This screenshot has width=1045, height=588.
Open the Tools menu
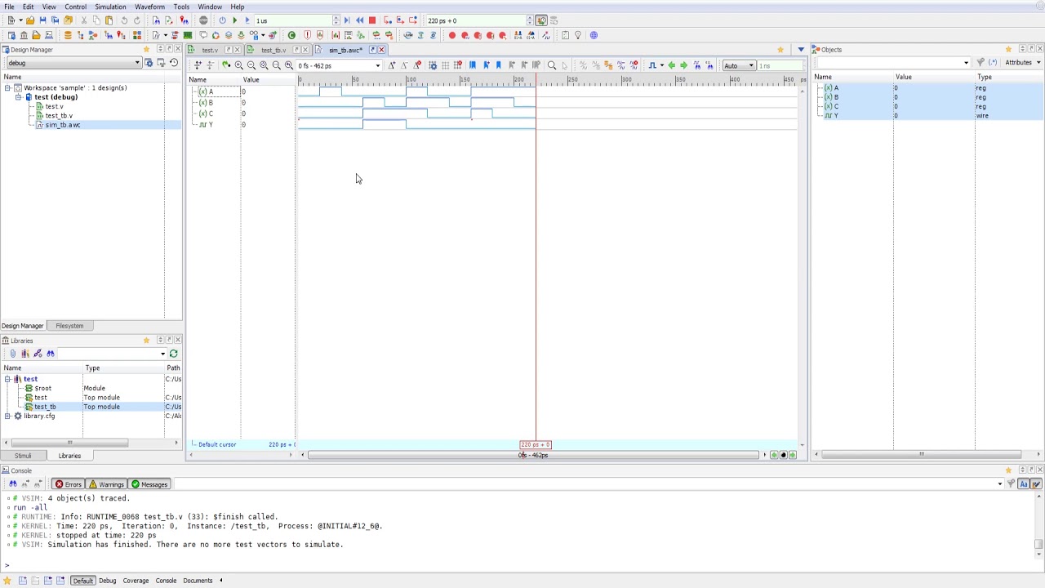click(x=181, y=7)
